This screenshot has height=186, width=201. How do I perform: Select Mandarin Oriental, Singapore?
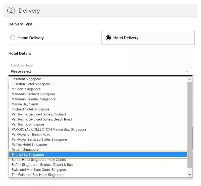tap(98, 99)
